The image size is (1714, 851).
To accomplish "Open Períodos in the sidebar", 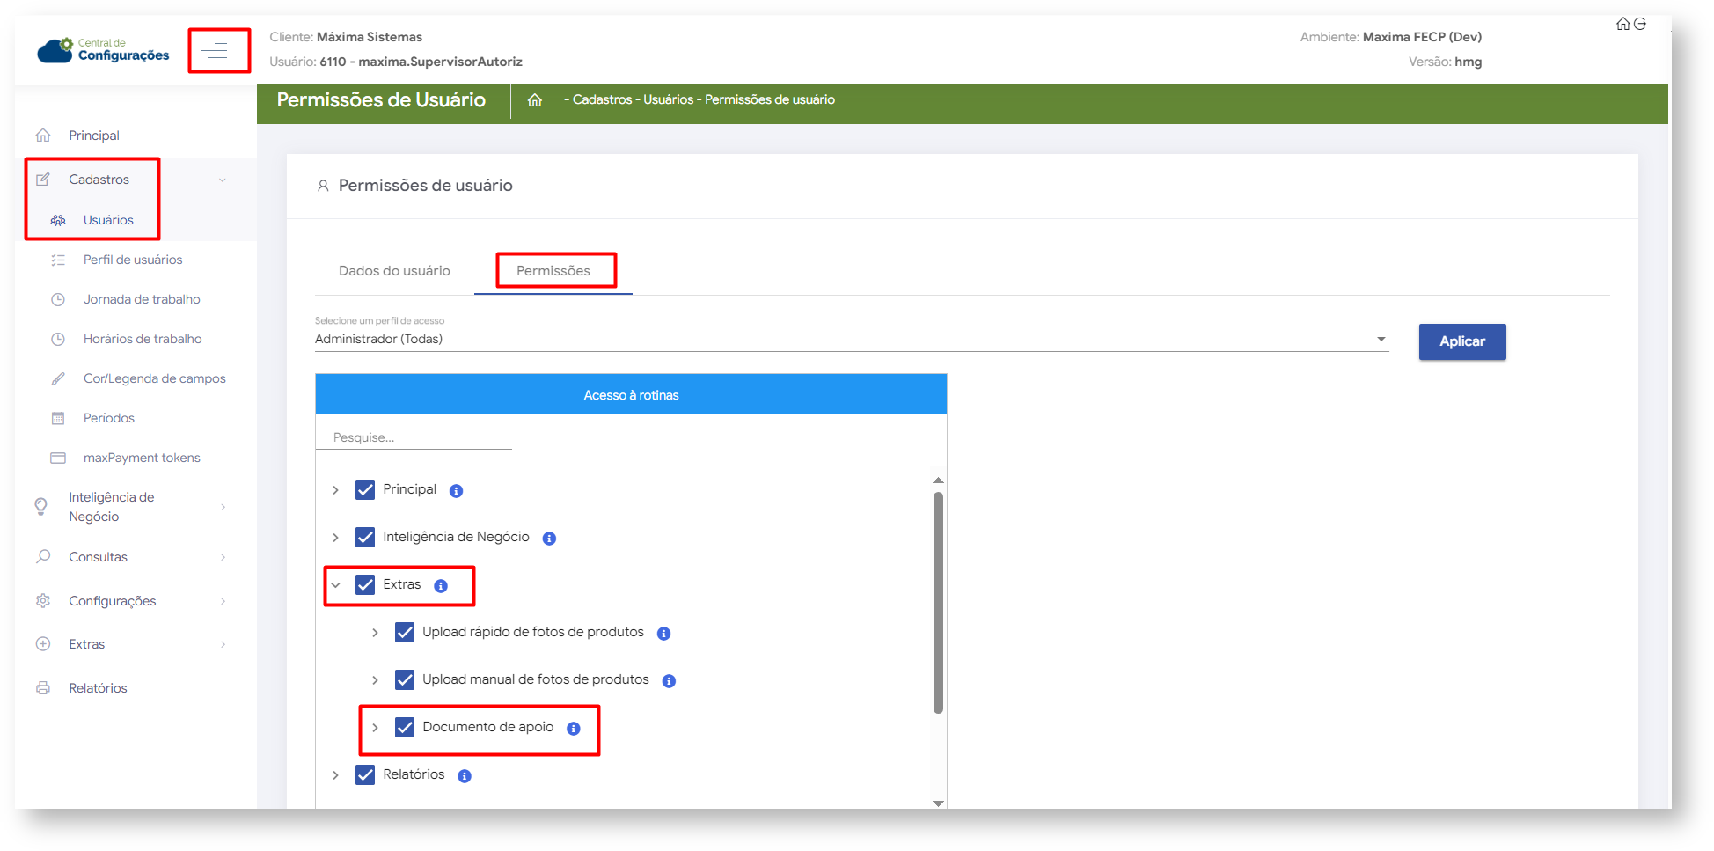I will click(x=109, y=418).
